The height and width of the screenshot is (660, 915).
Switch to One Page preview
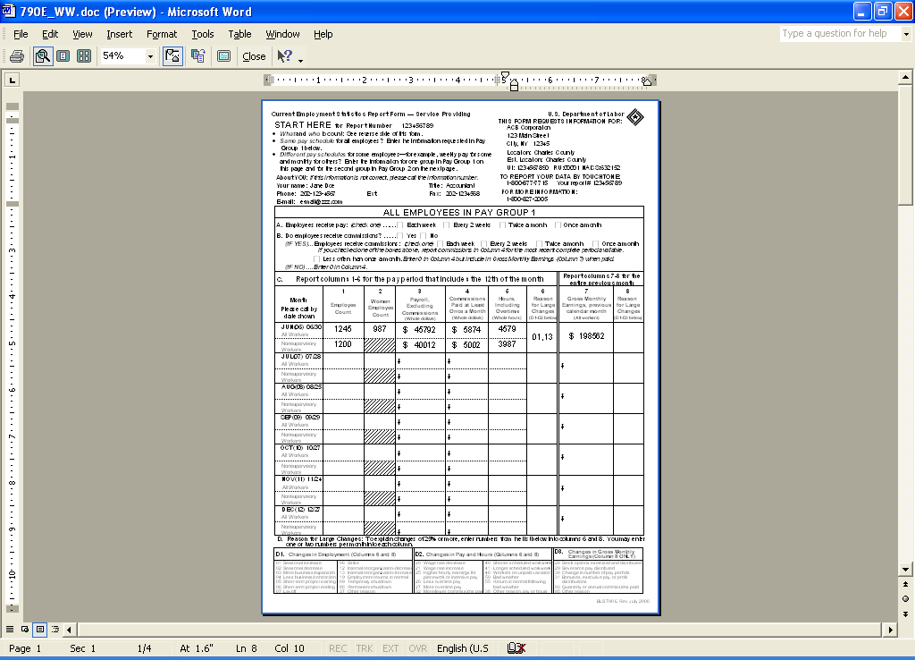[x=63, y=56]
